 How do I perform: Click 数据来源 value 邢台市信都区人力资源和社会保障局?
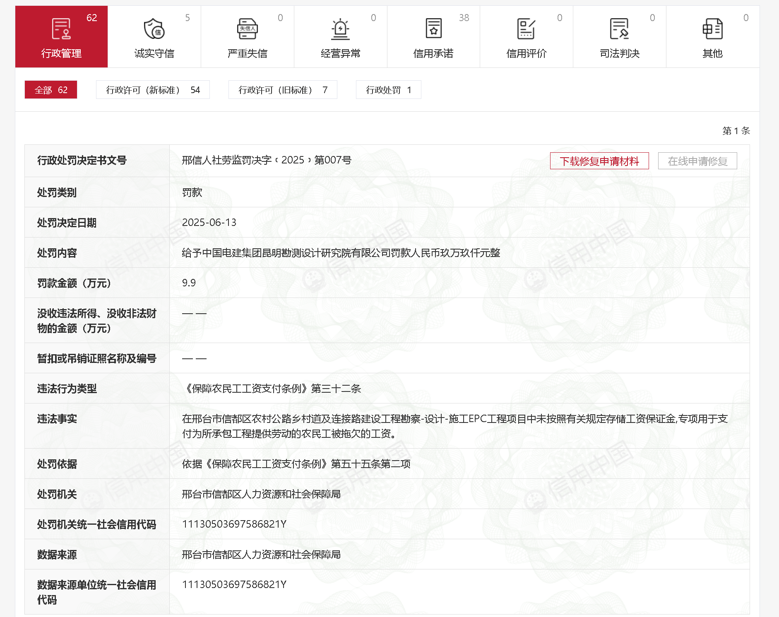261,555
